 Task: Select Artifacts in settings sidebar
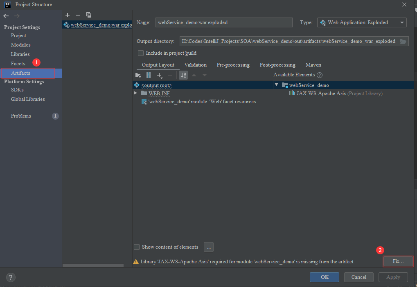(x=31, y=73)
